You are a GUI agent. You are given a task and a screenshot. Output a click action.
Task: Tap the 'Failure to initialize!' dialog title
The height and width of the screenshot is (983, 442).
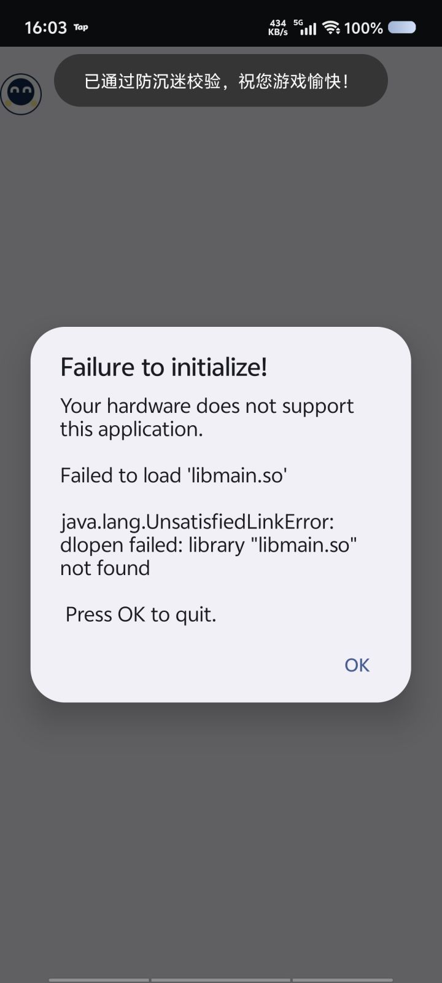(x=164, y=367)
